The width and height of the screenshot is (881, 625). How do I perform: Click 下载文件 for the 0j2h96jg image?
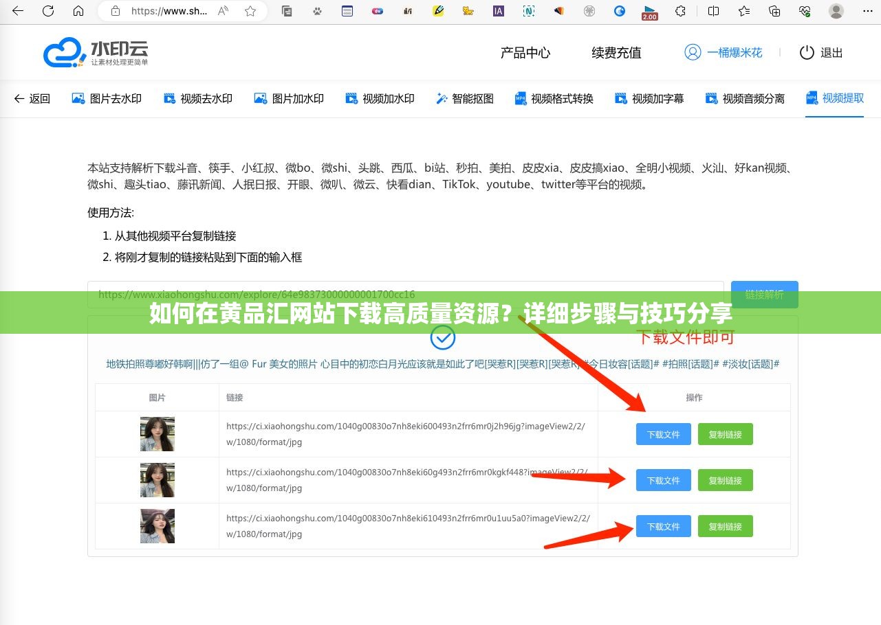point(663,434)
